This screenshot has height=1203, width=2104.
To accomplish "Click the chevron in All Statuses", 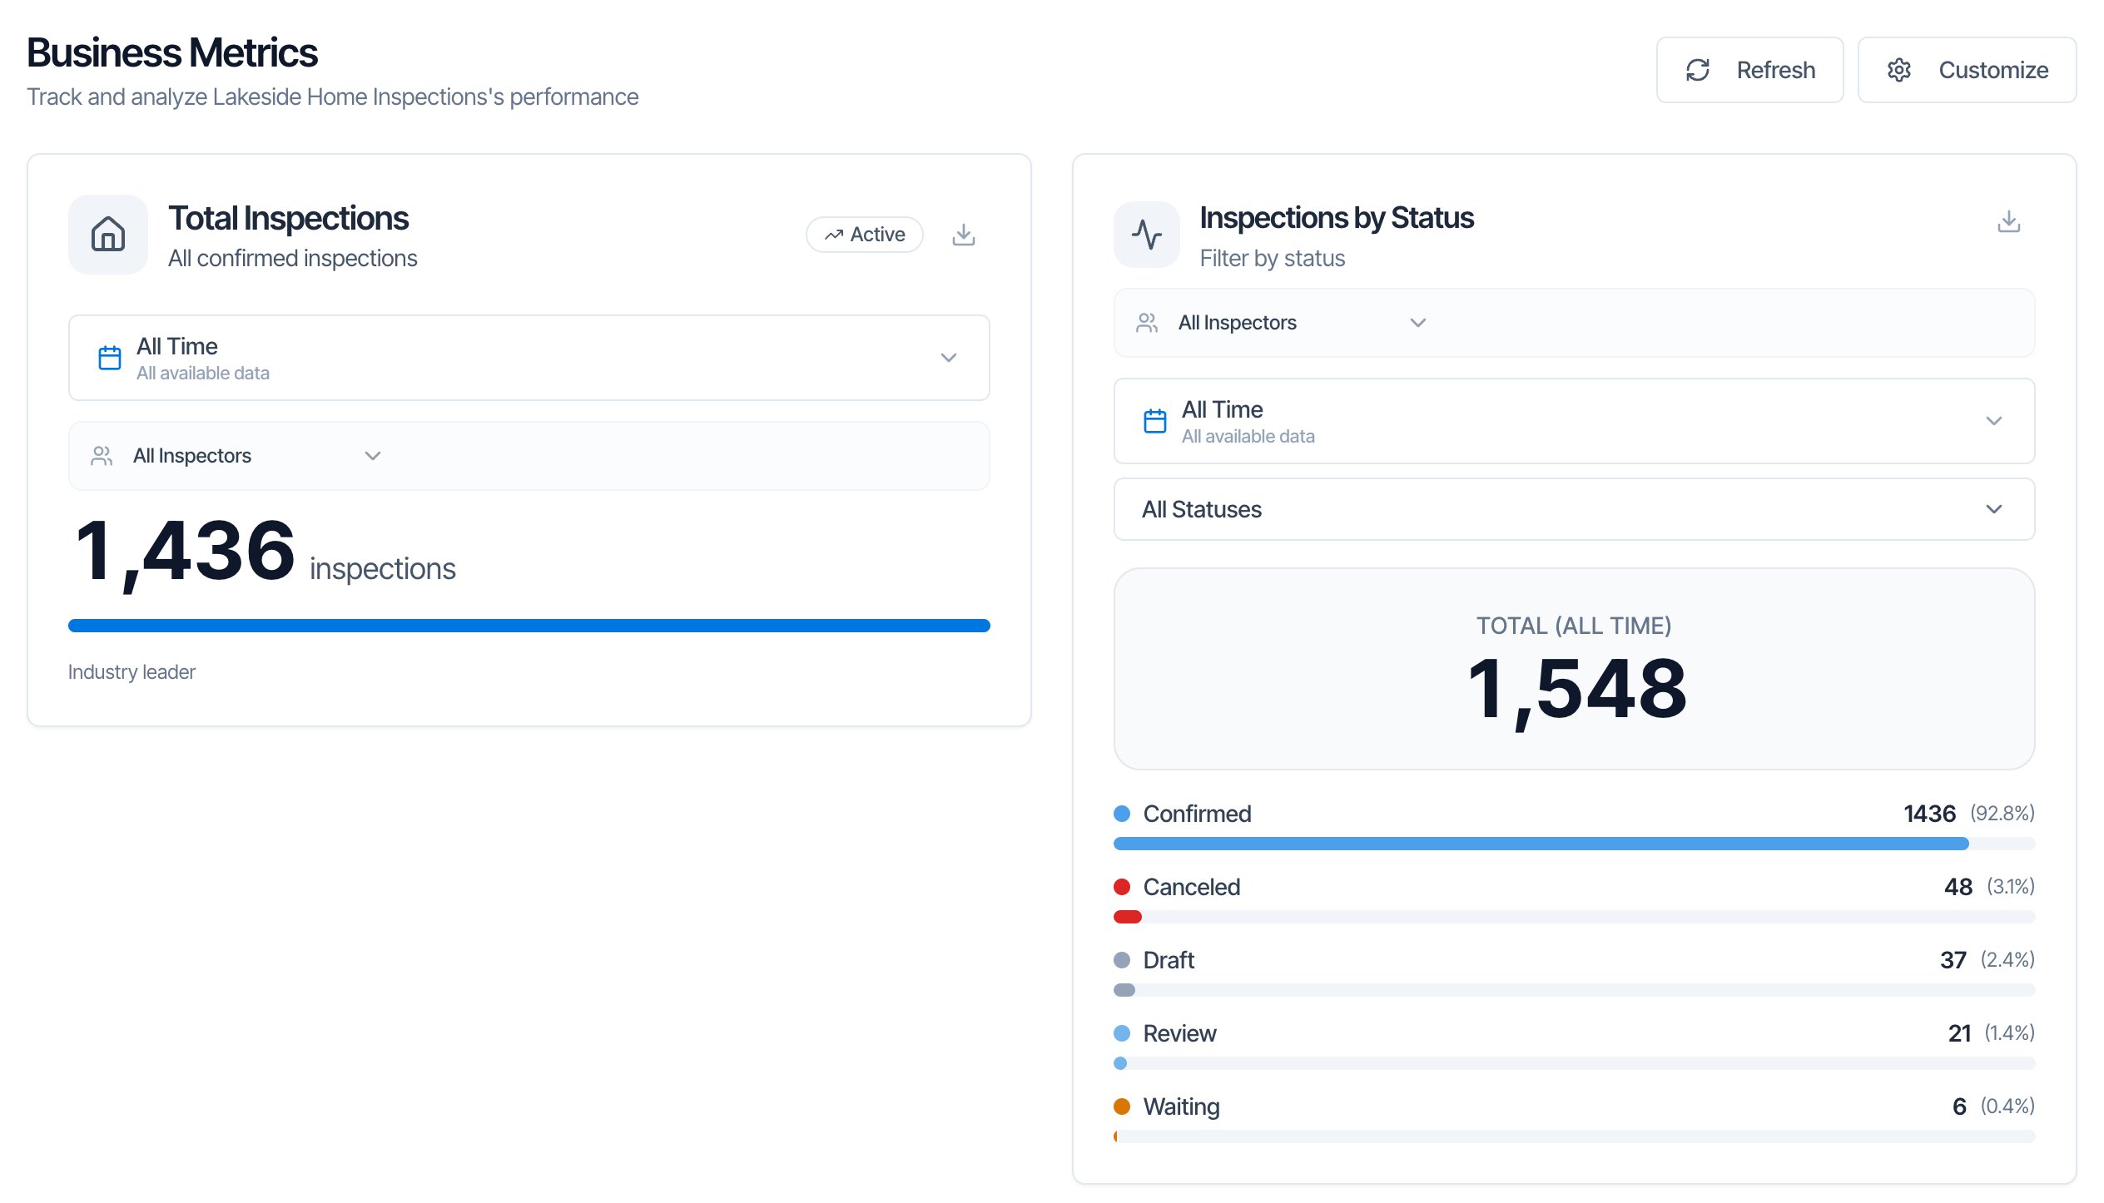I will tap(1994, 509).
